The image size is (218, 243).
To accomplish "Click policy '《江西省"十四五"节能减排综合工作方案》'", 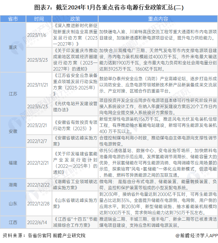I will pyautogui.click(x=75, y=222).
